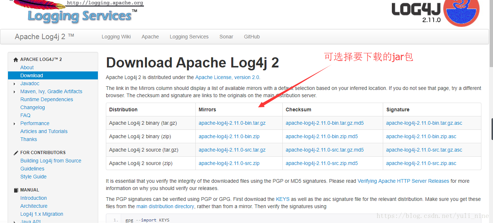Screen dimensions: 493x223
Task: Click the 'gpg --import KEYS' code line
Action: 147,220
